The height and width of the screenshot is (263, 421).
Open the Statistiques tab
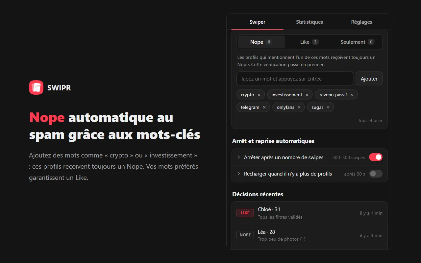[x=310, y=22]
